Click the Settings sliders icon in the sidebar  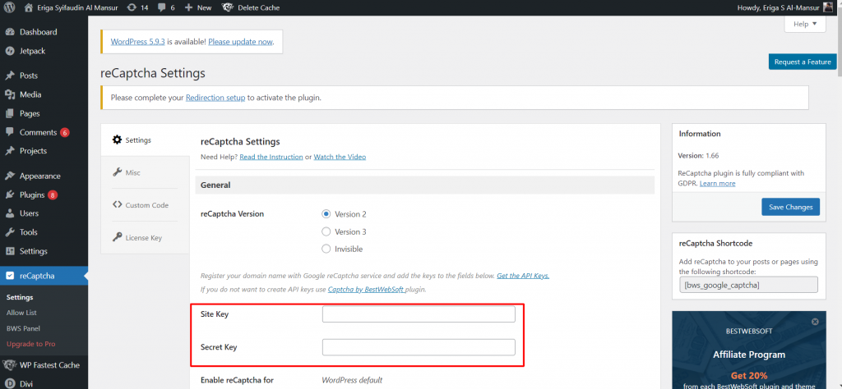pyautogui.click(x=10, y=251)
